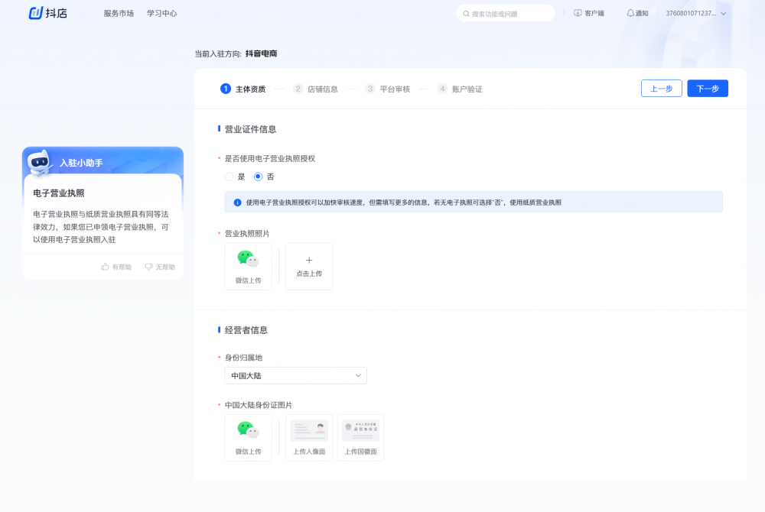Open the 客户端 download icon
The width and height of the screenshot is (765, 512).
coord(578,13)
